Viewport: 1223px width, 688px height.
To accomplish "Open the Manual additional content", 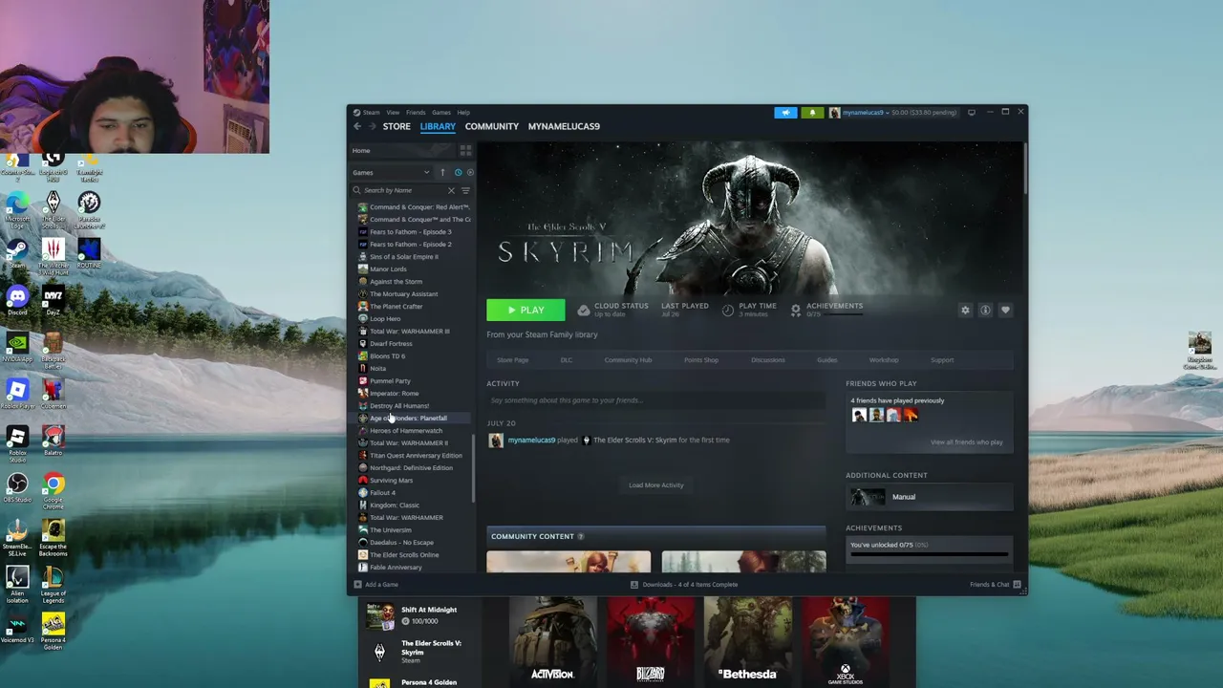I will (929, 497).
